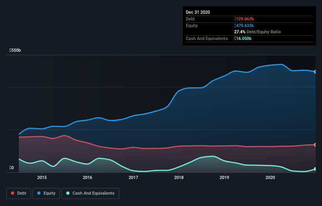Click the 2017 x-axis label
The width and height of the screenshot is (322, 206).
(133, 177)
